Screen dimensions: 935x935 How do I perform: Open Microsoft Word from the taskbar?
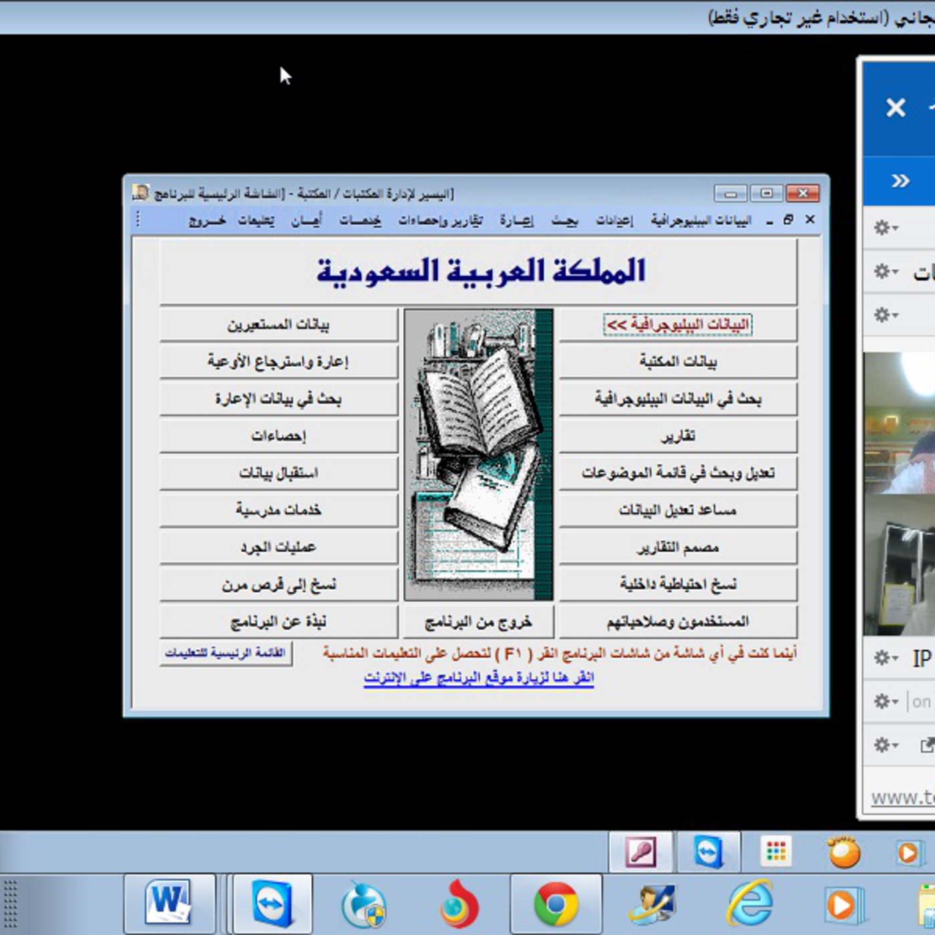[169, 903]
